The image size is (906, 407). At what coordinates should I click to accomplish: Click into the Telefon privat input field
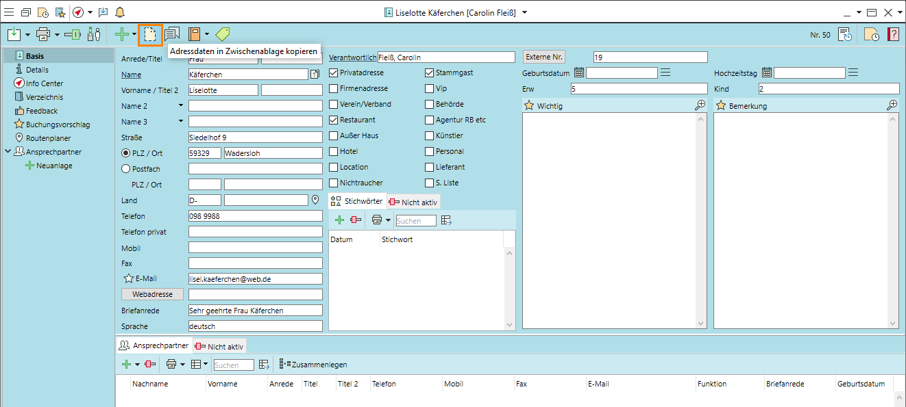pos(255,232)
